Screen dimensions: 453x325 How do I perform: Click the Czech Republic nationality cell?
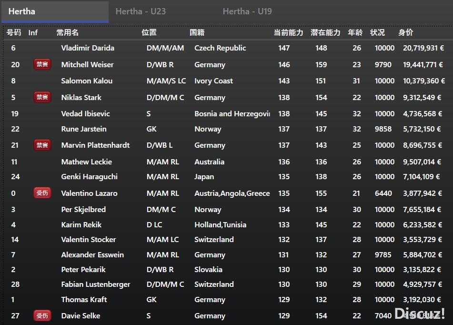pos(220,48)
